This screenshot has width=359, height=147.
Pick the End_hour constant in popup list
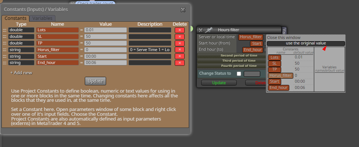(278, 87)
